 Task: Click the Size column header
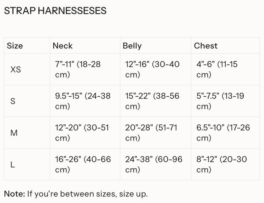pos(15,46)
